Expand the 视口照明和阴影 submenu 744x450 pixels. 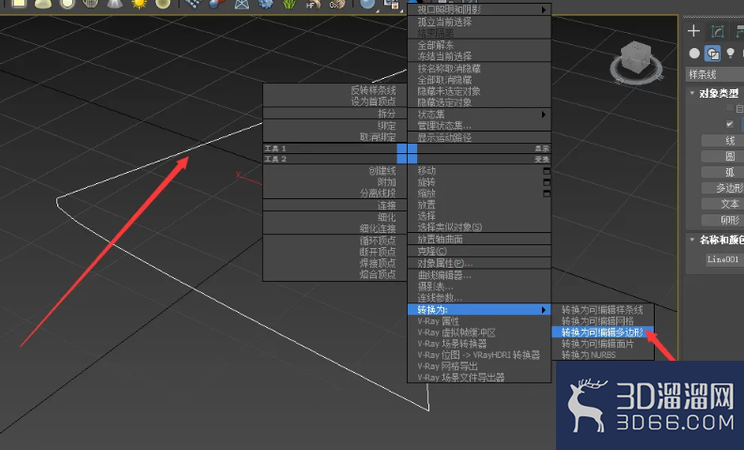pyautogui.click(x=479, y=9)
